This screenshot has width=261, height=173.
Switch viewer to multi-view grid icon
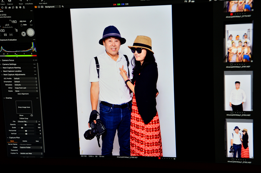pyautogui.click(x=36, y=7)
